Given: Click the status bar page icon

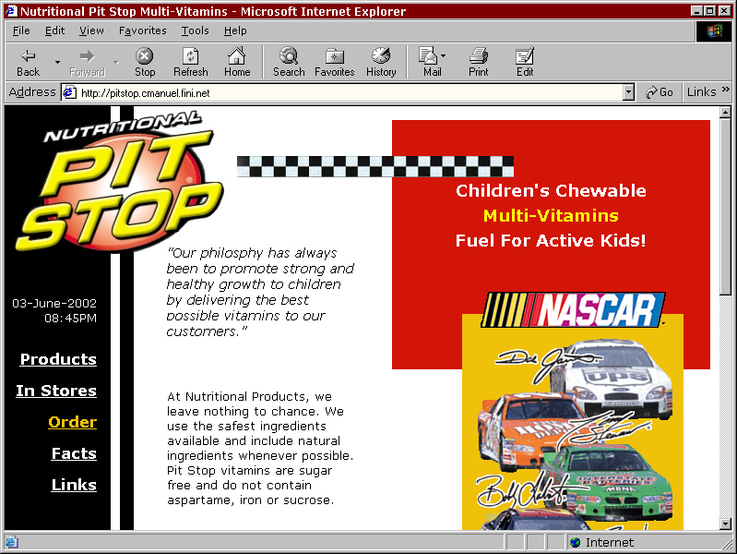Looking at the screenshot, I should point(11,542).
